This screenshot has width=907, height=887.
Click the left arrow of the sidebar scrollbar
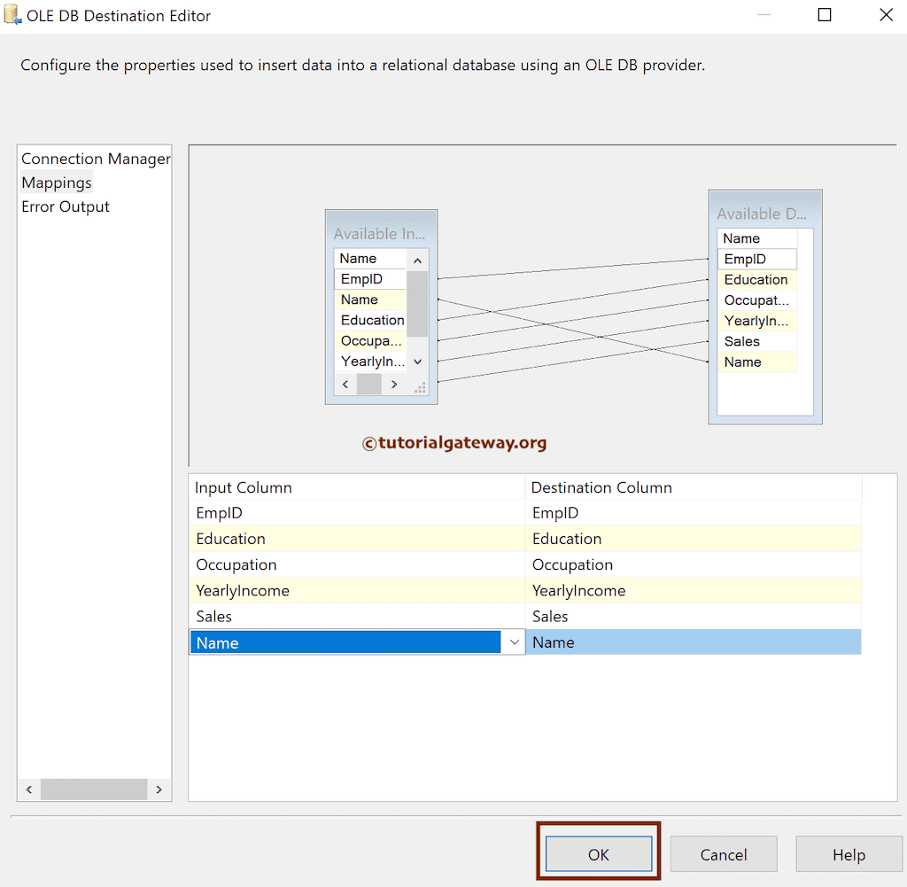(28, 789)
